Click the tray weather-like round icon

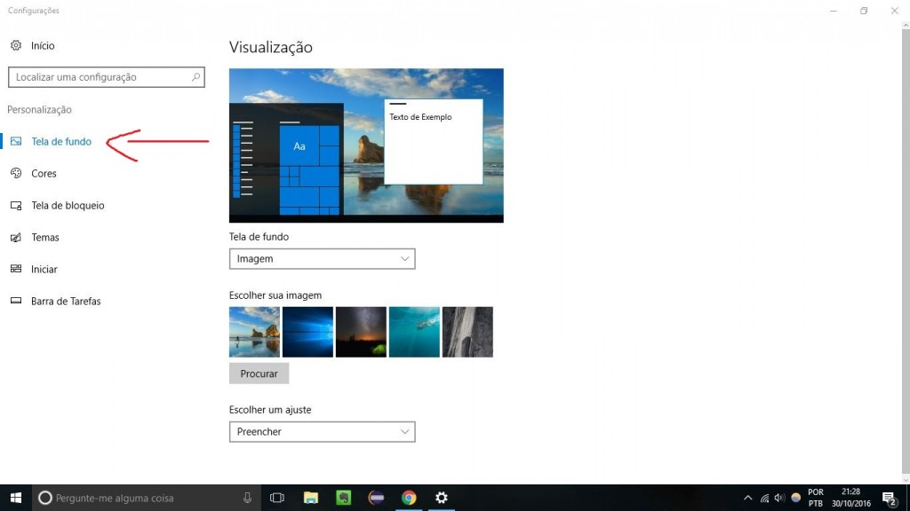click(x=796, y=498)
